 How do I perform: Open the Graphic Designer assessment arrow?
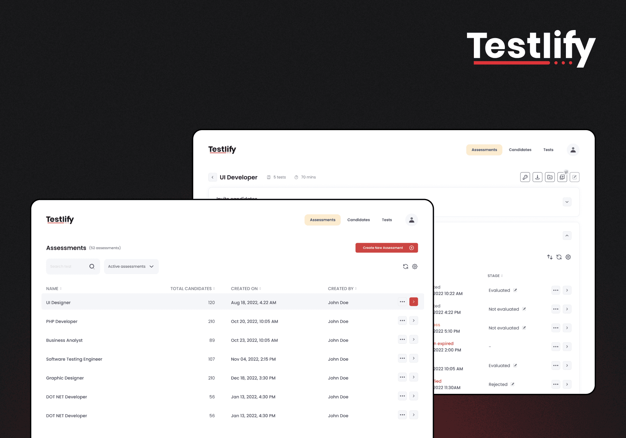pos(414,377)
